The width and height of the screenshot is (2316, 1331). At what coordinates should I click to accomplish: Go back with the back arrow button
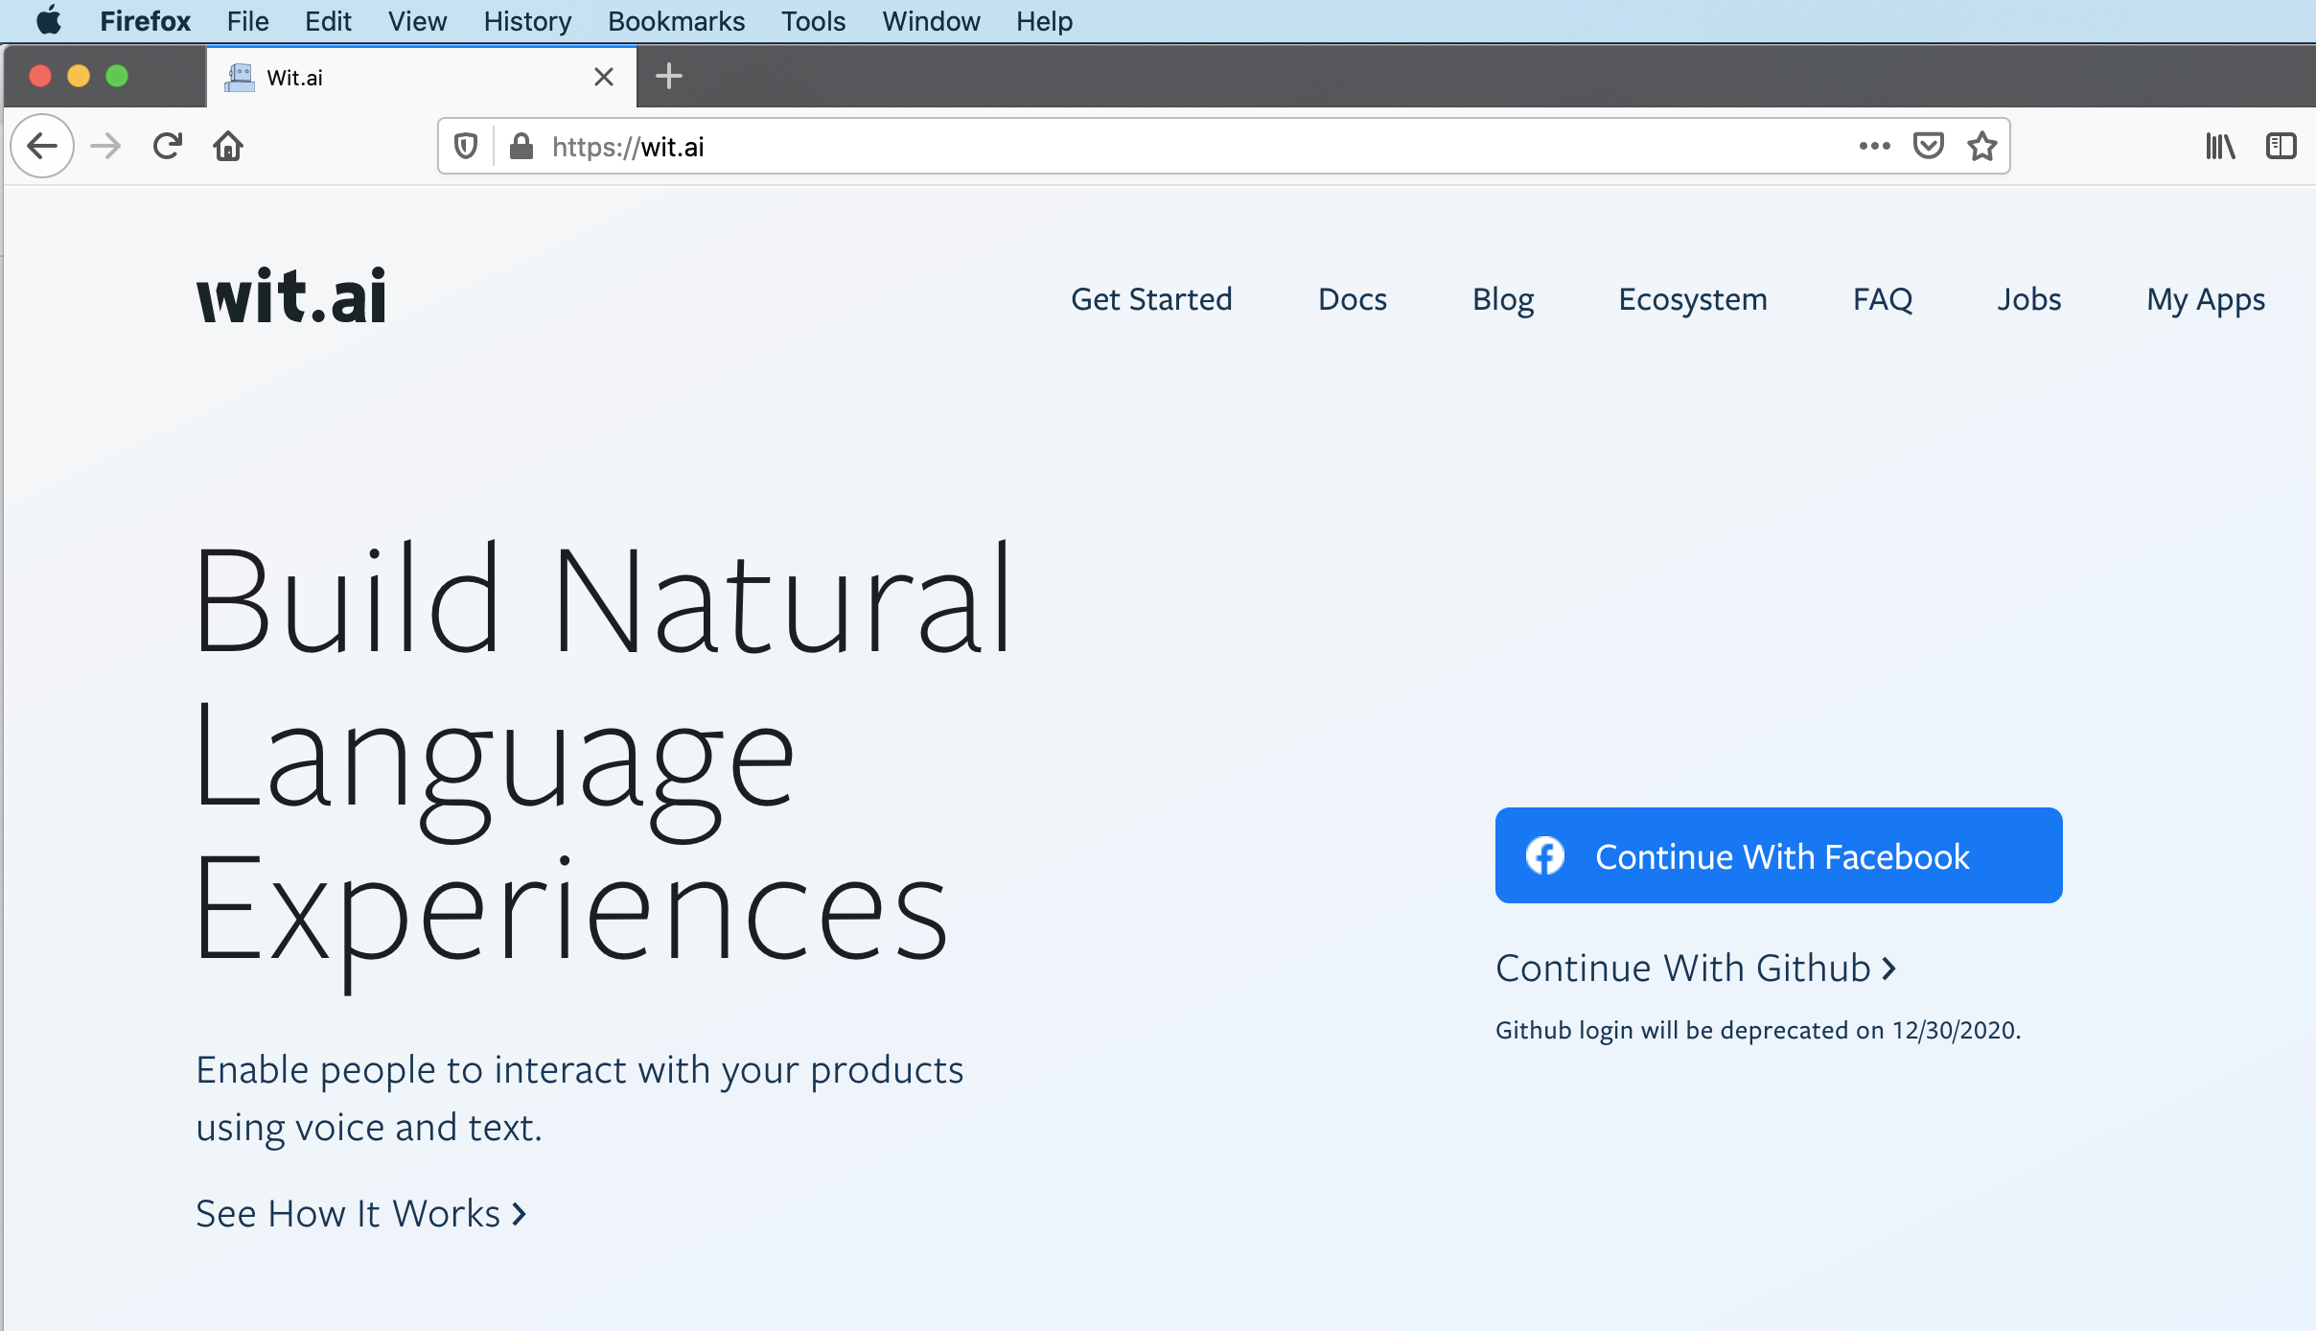(x=42, y=146)
